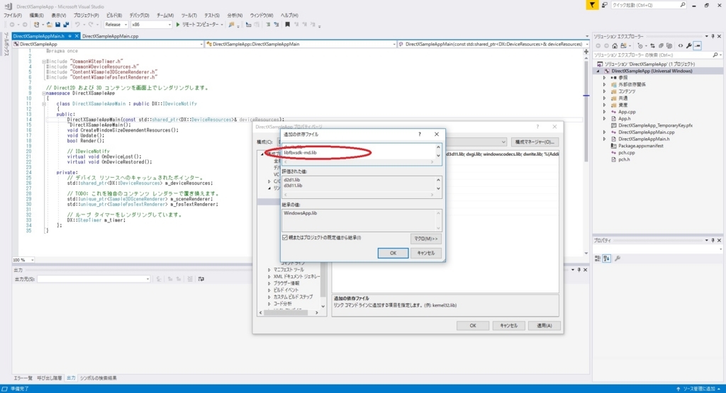Screen dimensions: 726x393
Task: Click the bookmark toolbar icon
Action: [288, 25]
